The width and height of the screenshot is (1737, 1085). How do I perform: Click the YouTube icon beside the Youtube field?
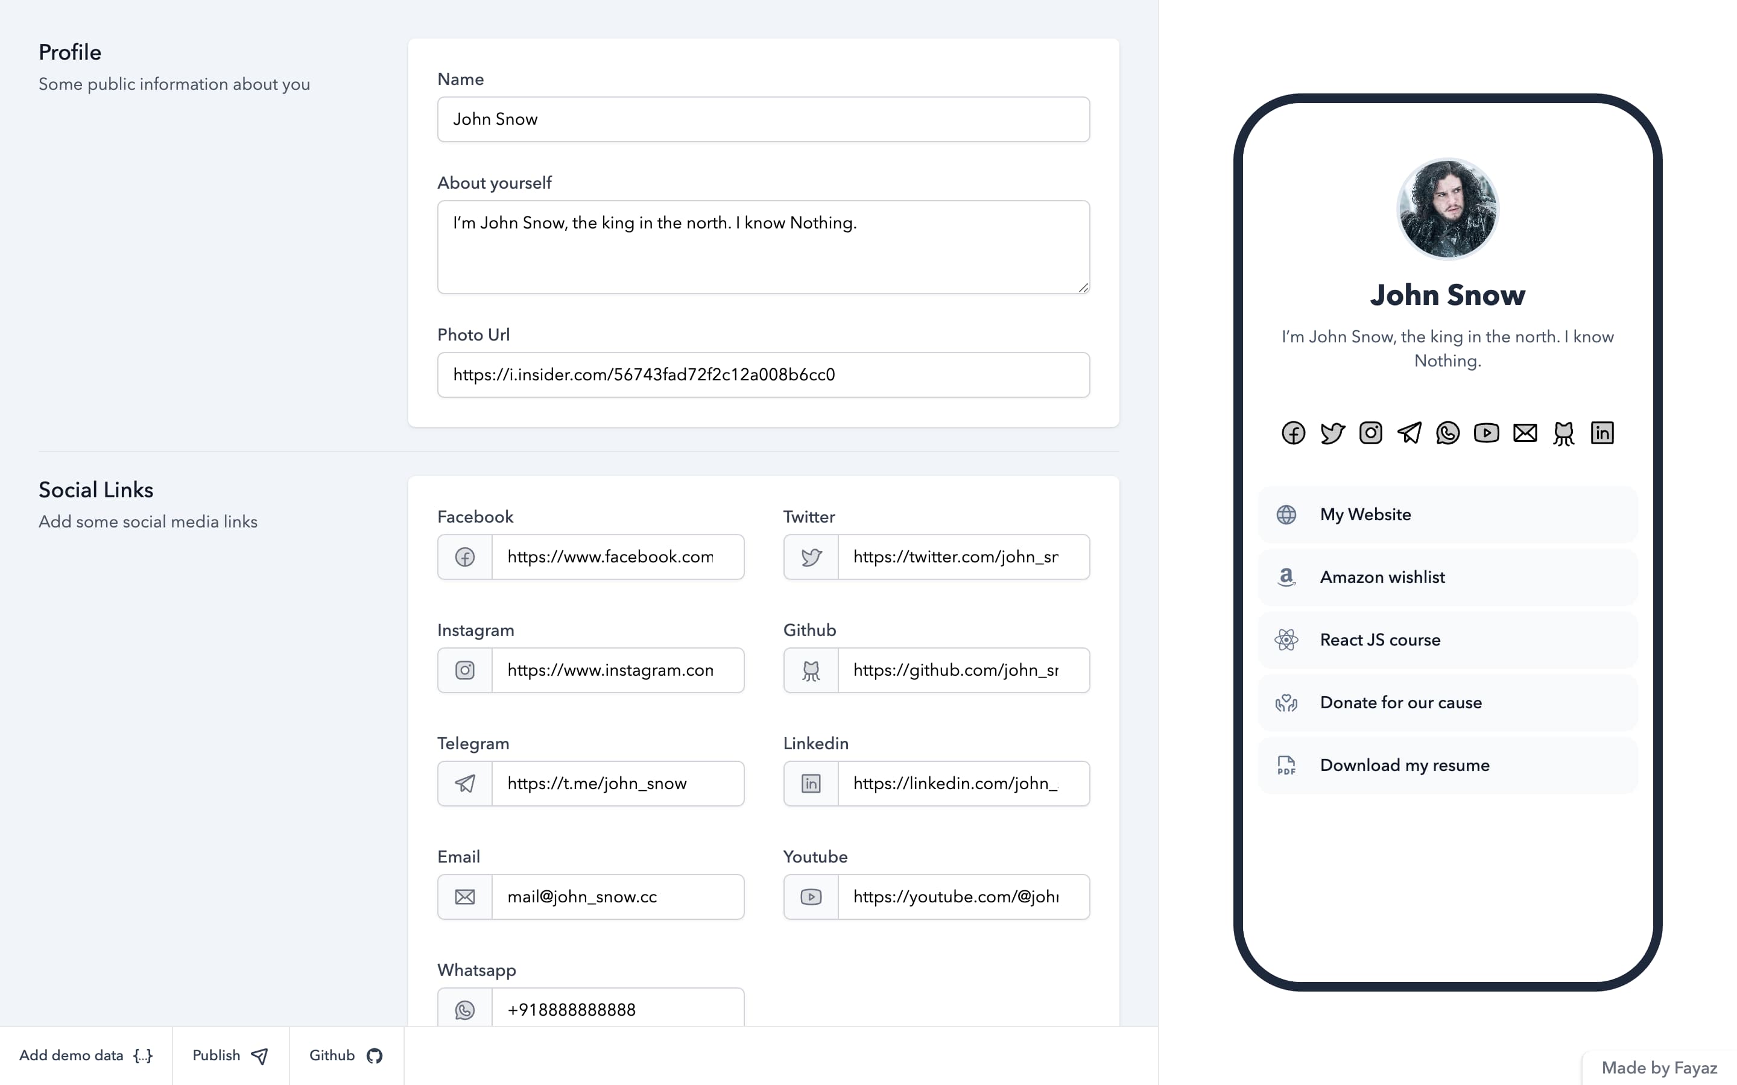pos(811,897)
